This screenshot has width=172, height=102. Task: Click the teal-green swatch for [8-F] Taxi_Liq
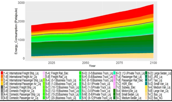coord(146,80)
